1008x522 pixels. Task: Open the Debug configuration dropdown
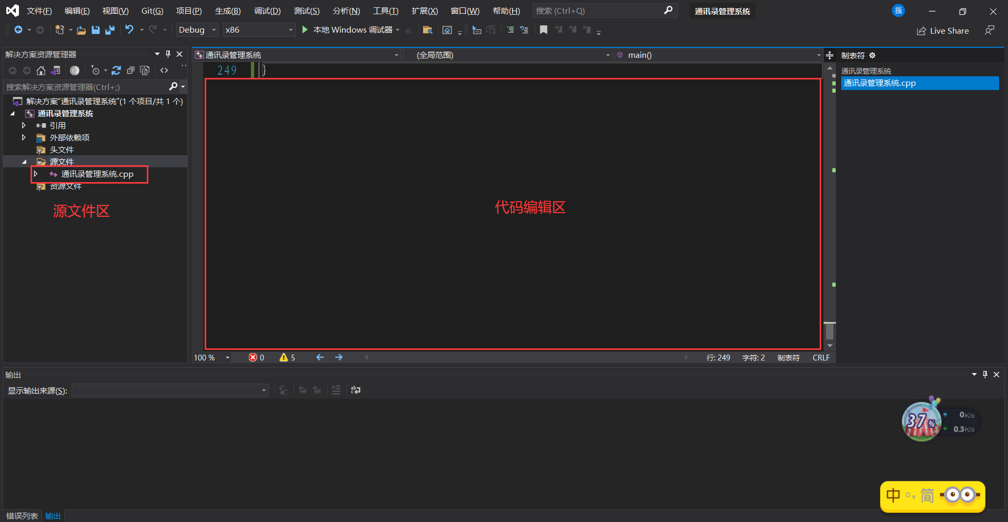[x=197, y=30]
